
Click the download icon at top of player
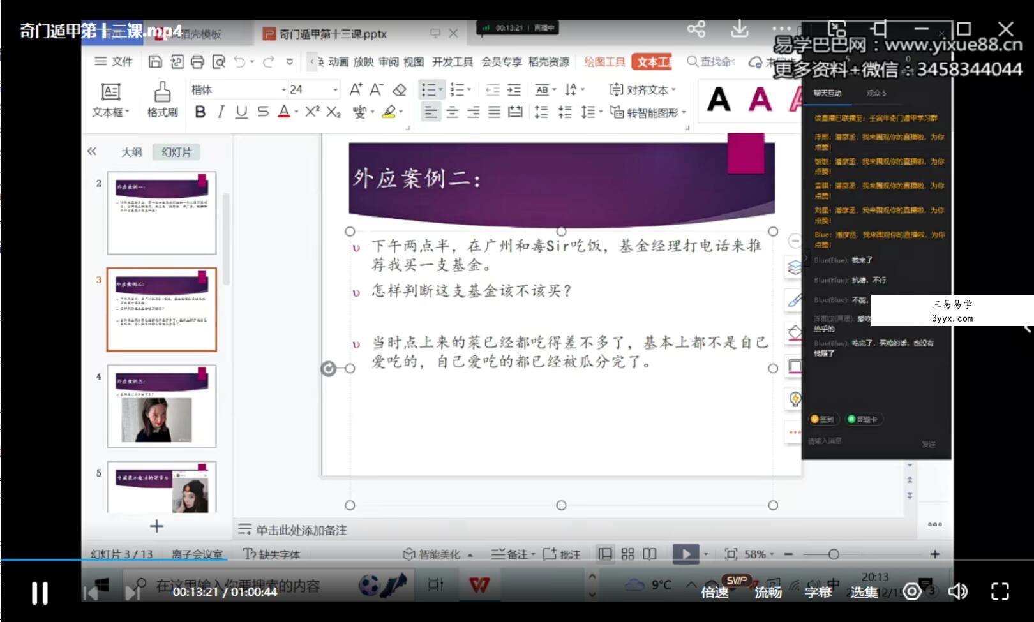[739, 29]
